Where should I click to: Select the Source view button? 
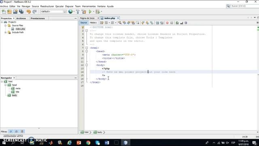pyautogui.click(x=84, y=23)
